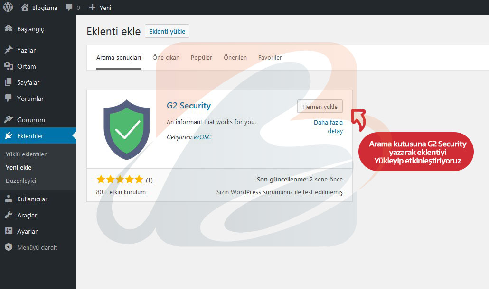Click Hemen yükle to install plugin
Viewport: 489px width, 289px height.
click(320, 107)
